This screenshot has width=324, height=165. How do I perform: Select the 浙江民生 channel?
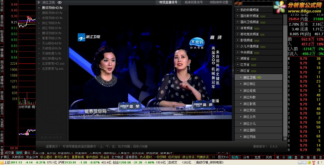(x=258, y=110)
